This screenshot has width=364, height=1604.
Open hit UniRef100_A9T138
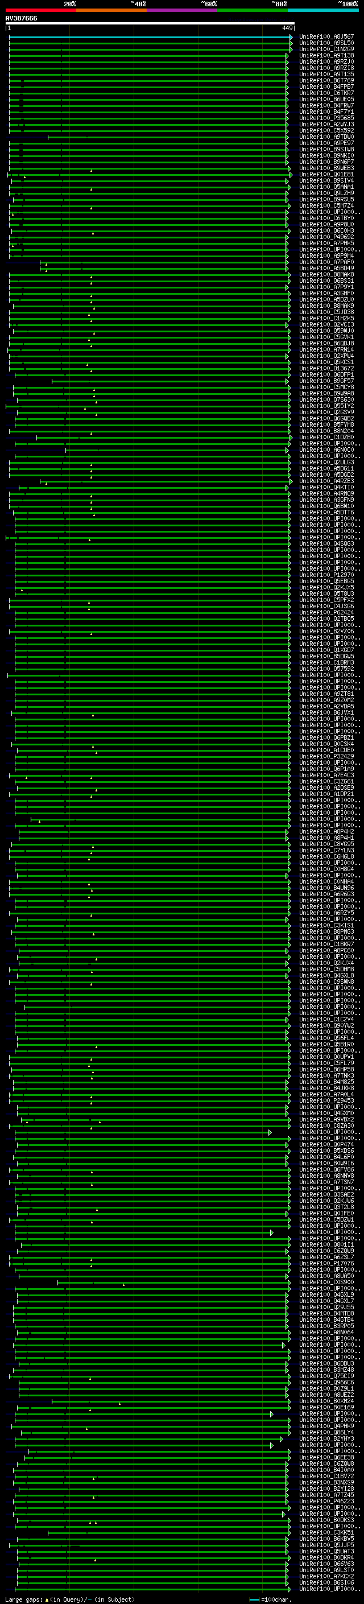(326, 55)
